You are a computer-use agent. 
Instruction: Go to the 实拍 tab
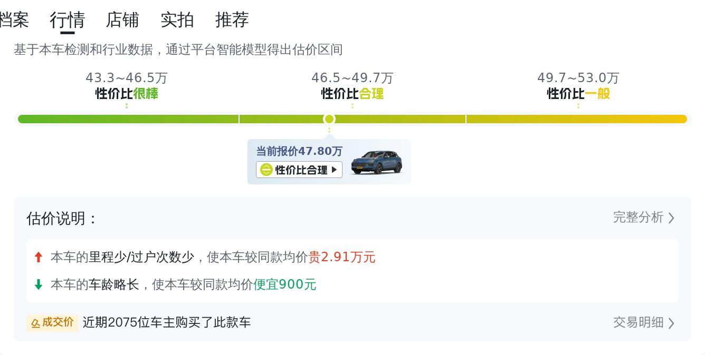[177, 20]
